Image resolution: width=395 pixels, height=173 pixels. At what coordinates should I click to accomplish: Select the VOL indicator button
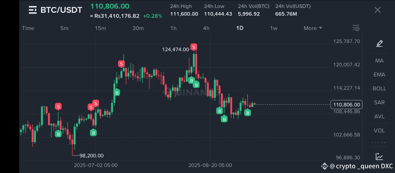(x=379, y=130)
